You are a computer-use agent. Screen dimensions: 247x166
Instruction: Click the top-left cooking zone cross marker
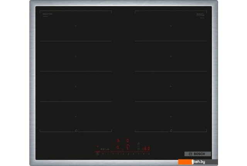(76, 26)
